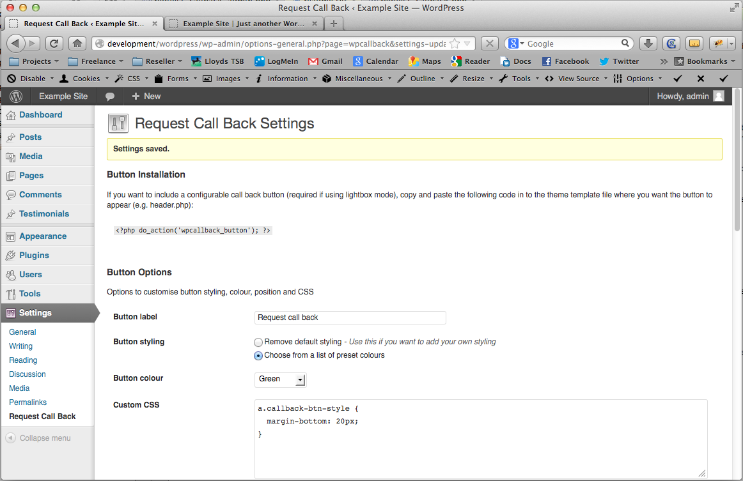Click the browser address bar URL
This screenshot has height=481, width=743.
[276, 43]
